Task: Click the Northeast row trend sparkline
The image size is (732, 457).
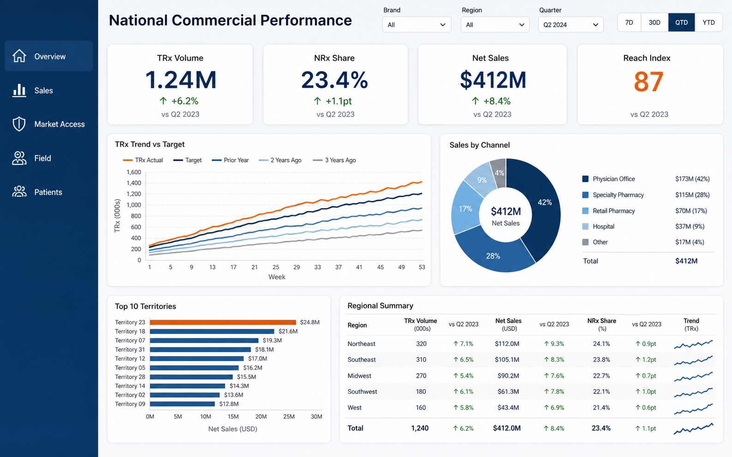Action: coord(693,344)
